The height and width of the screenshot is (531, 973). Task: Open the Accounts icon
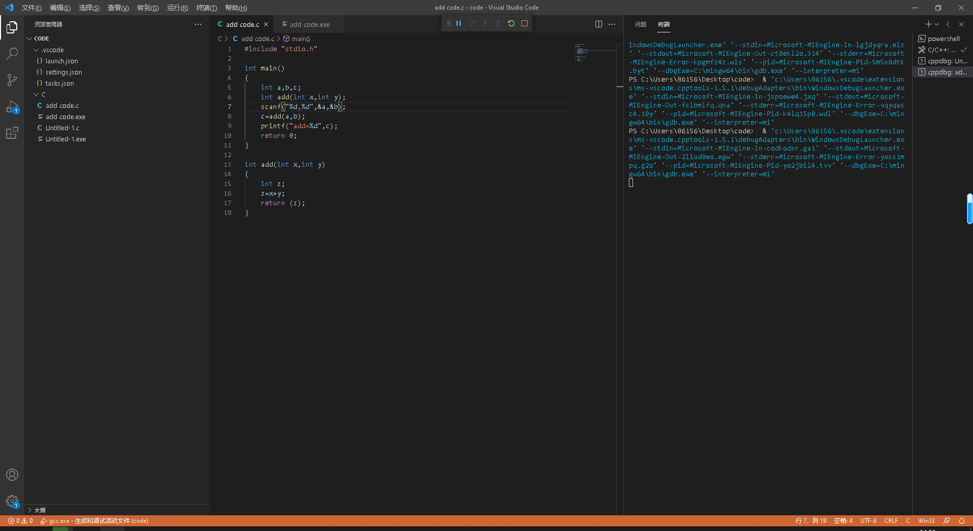(x=12, y=475)
